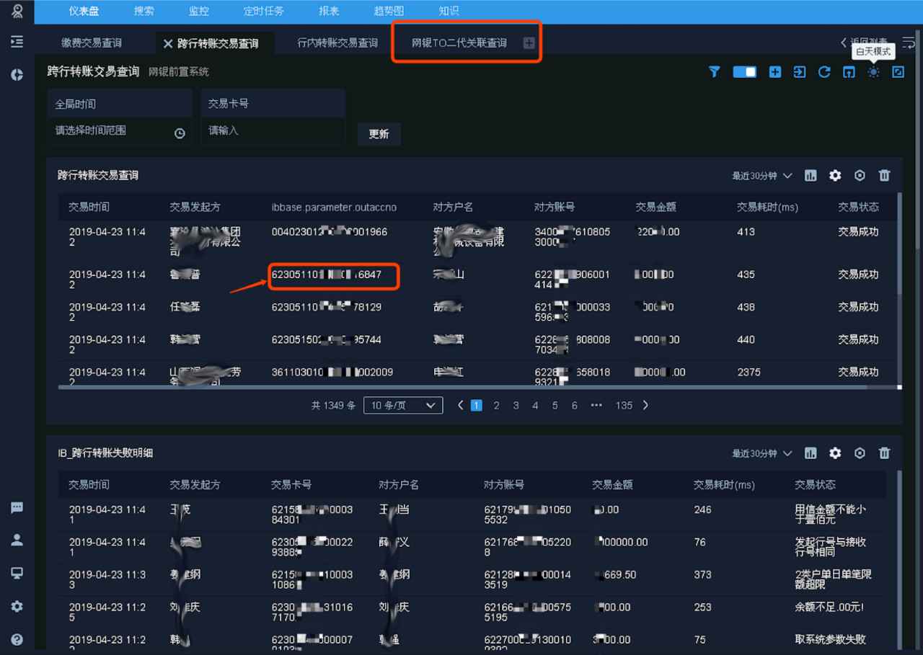Refresh the dashboard with the circular arrow icon
Viewport: 923px width, 655px height.
(x=824, y=72)
